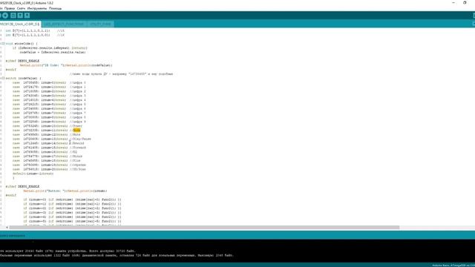This screenshot has height=267, width=475.
Task: Click the Open sketch toolbar icon
Action: [20, 16]
